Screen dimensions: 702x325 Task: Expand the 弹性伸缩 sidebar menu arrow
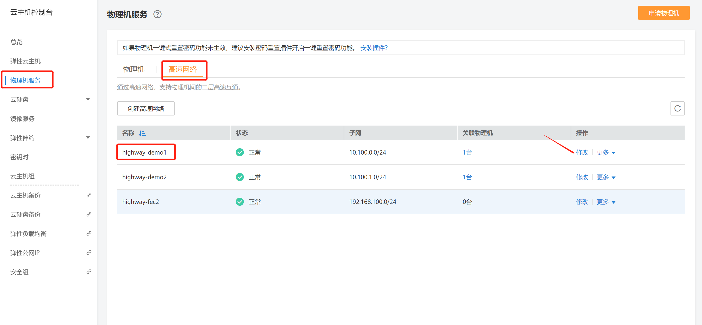(x=88, y=138)
